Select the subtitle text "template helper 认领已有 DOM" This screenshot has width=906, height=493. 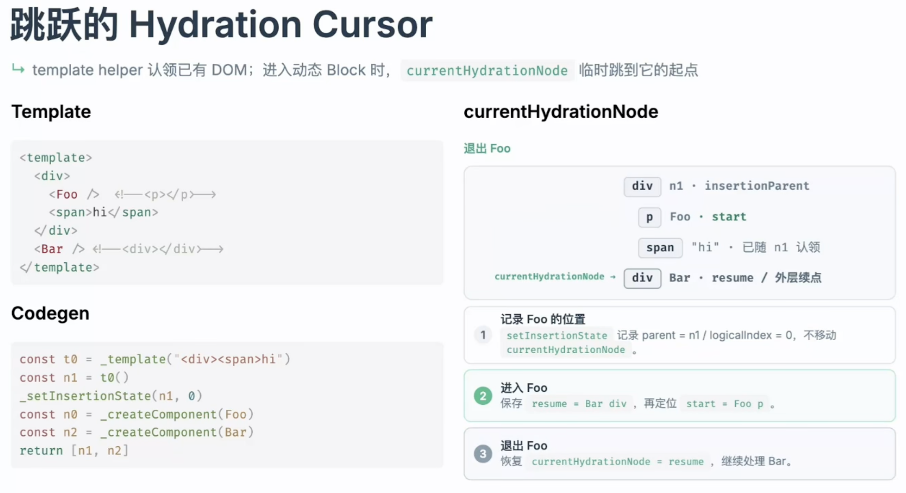click(x=140, y=70)
